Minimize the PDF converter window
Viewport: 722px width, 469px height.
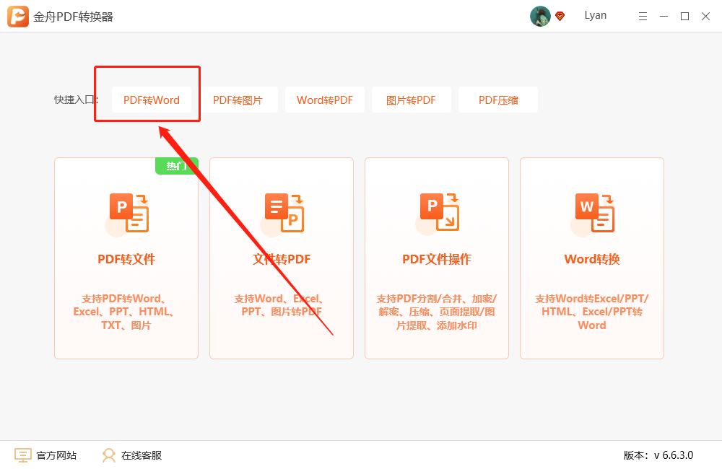664,17
